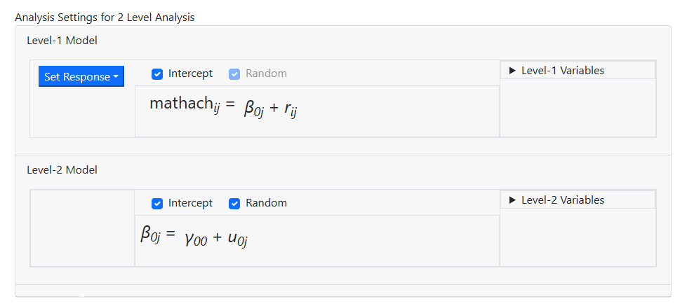Click the greyed-out Level-1 Random checkbox
The height and width of the screenshot is (308, 687).
[x=234, y=73]
